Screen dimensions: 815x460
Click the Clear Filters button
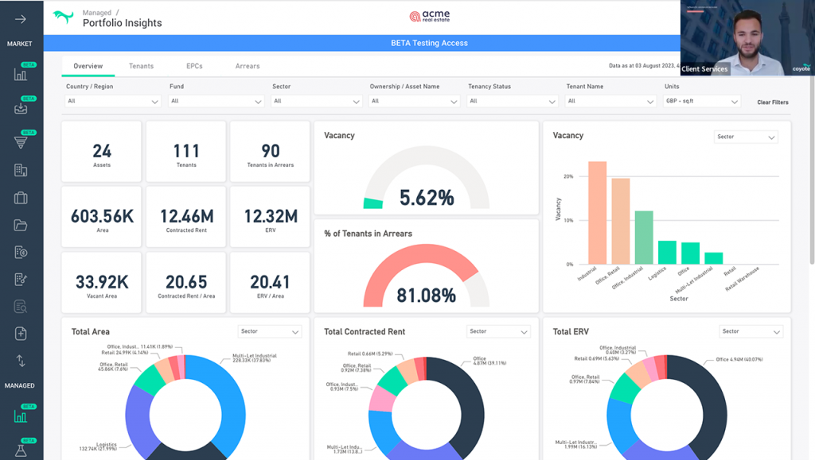(771, 102)
